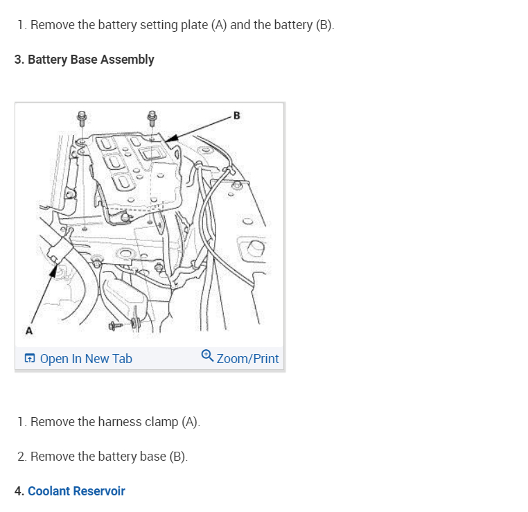Click the harness clamp in the diagram

(59, 246)
